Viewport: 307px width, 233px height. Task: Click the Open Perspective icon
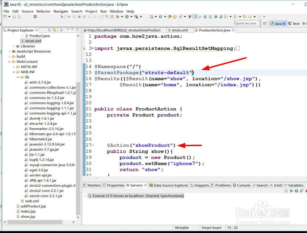pyautogui.click(x=265, y=24)
